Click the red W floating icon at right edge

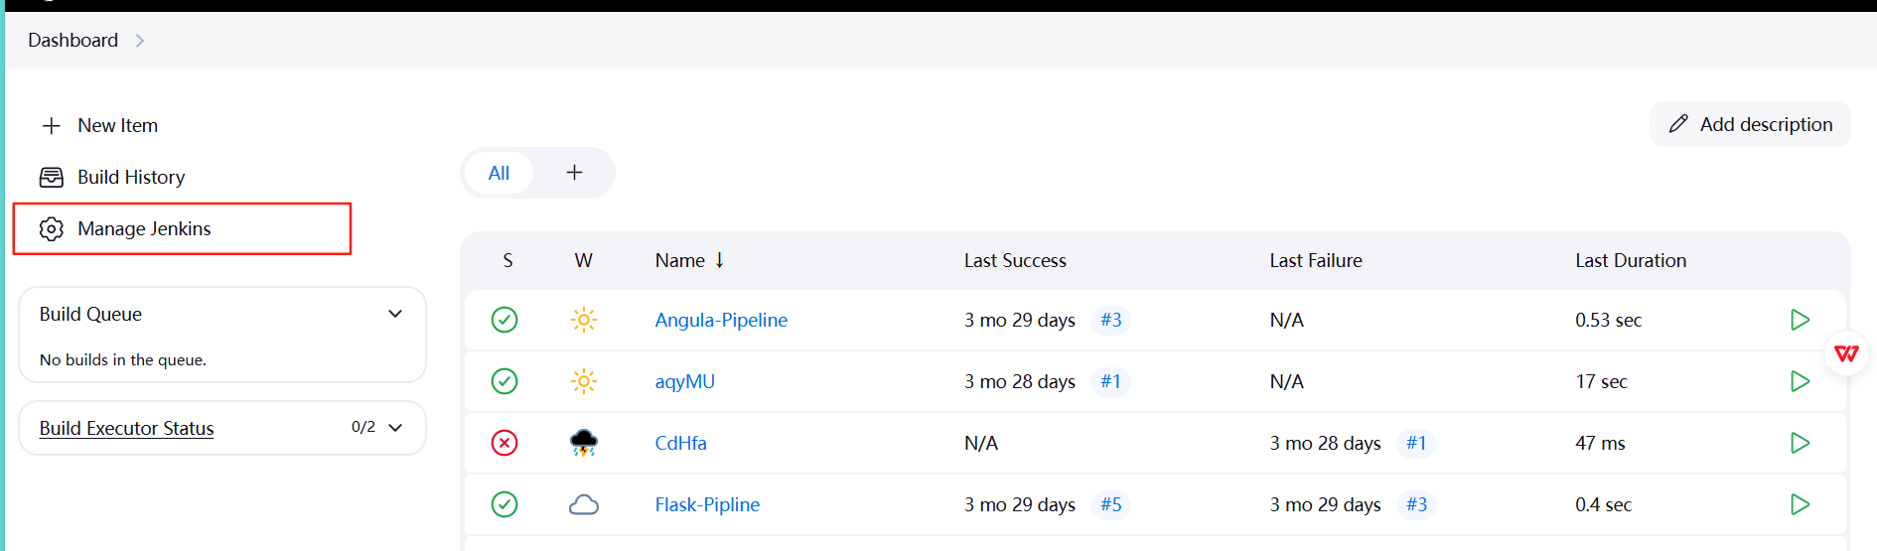(x=1847, y=353)
